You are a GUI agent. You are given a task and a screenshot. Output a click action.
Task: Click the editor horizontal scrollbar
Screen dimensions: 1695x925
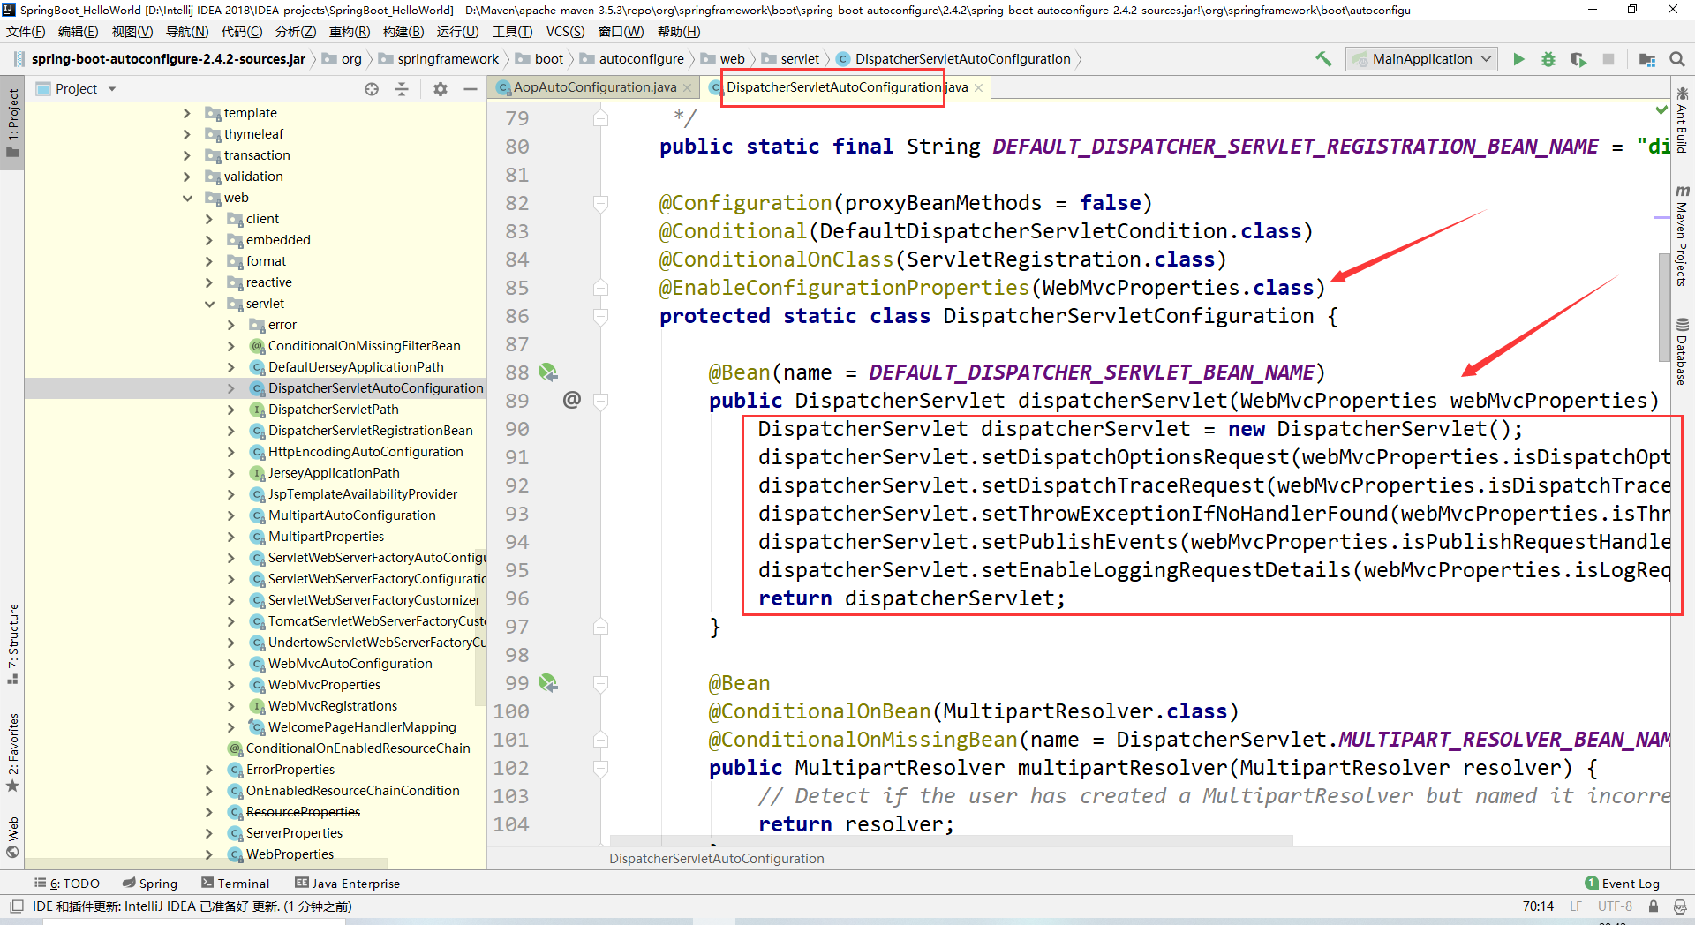951,839
